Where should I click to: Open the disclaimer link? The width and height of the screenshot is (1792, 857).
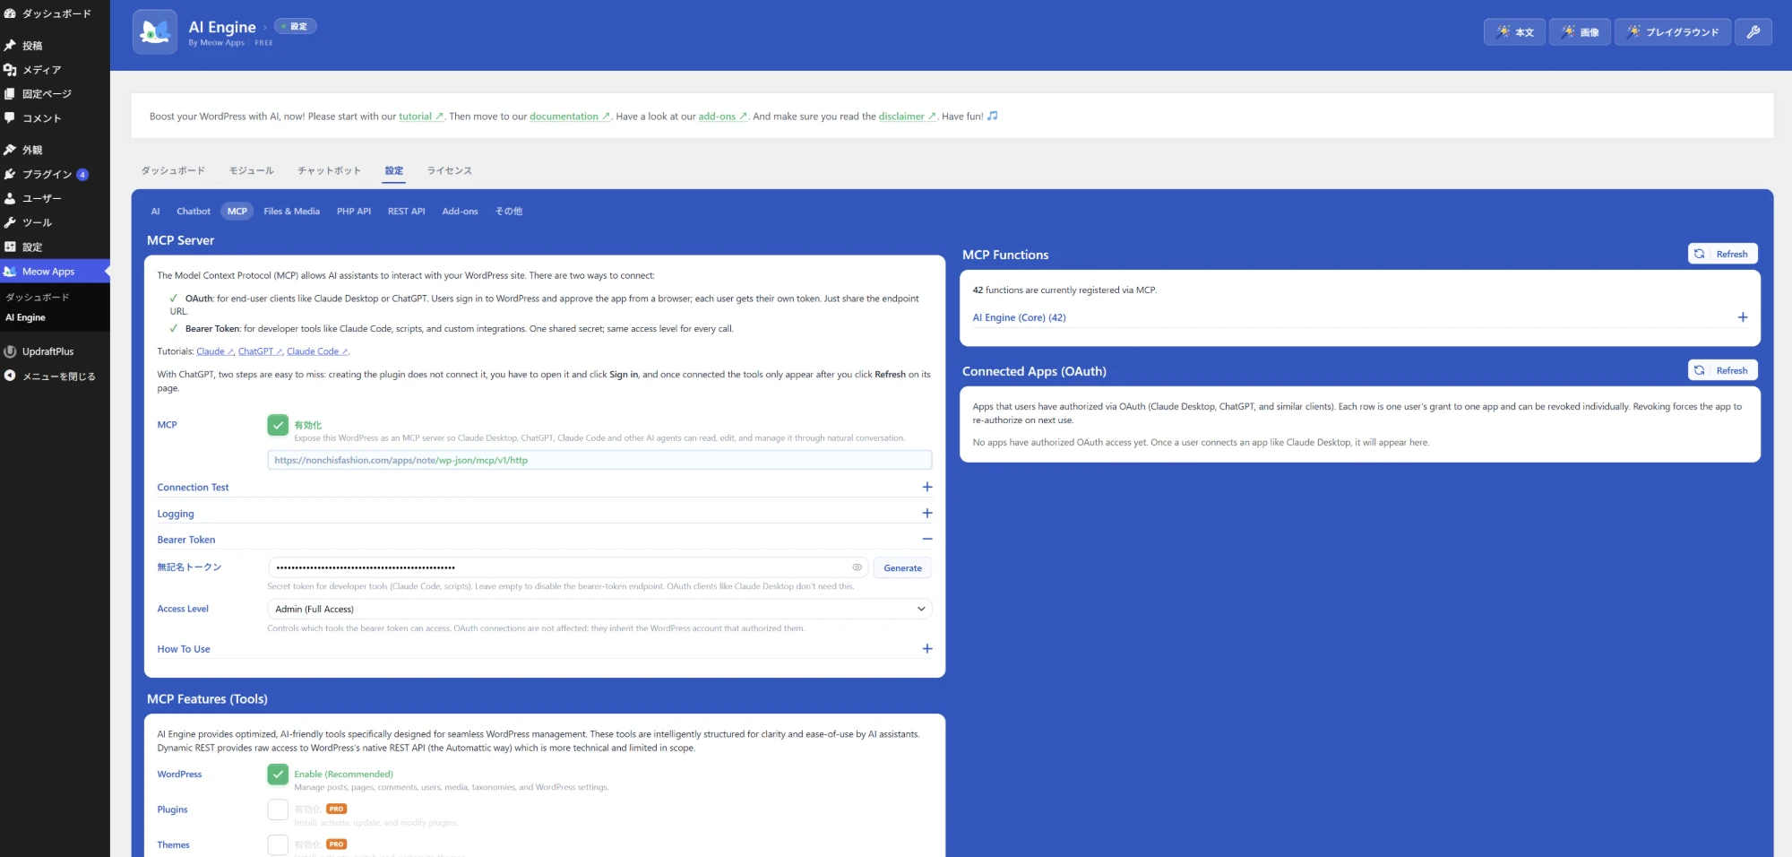pyautogui.click(x=908, y=117)
